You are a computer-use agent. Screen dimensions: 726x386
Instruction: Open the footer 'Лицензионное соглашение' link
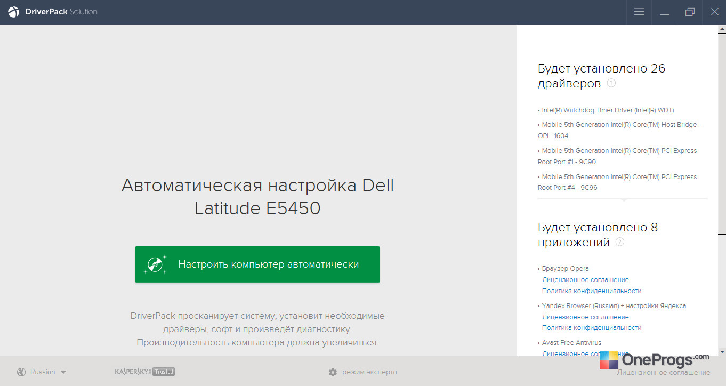coord(664,373)
